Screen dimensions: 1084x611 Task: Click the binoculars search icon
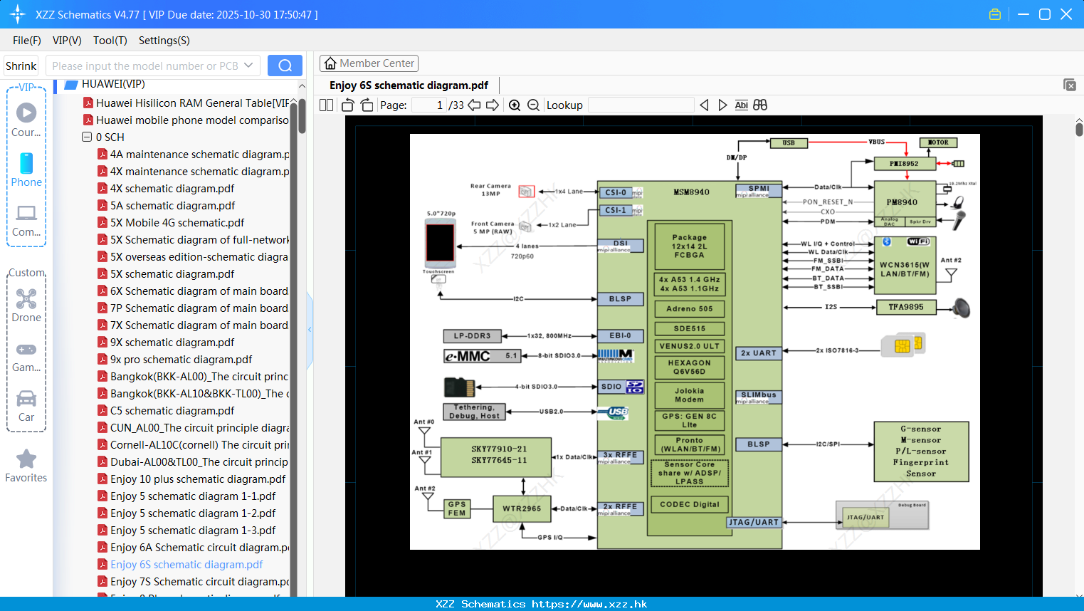pyautogui.click(x=760, y=105)
